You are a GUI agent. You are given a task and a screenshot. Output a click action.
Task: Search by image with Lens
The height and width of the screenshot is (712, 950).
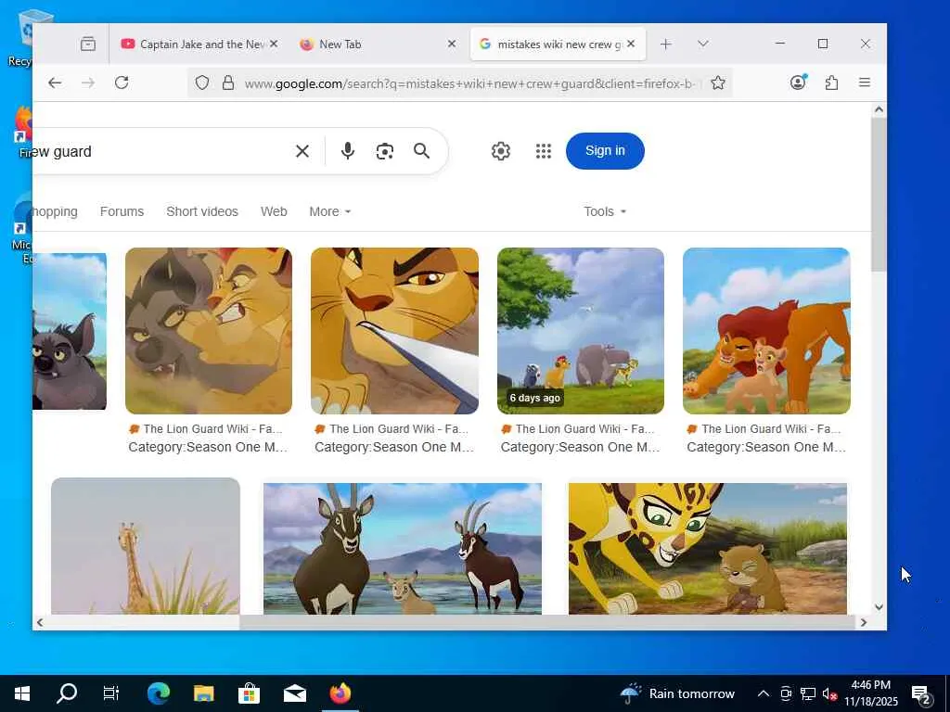click(385, 151)
